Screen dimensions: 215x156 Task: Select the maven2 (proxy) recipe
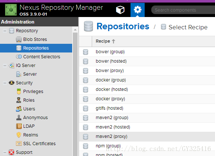coord(147,136)
